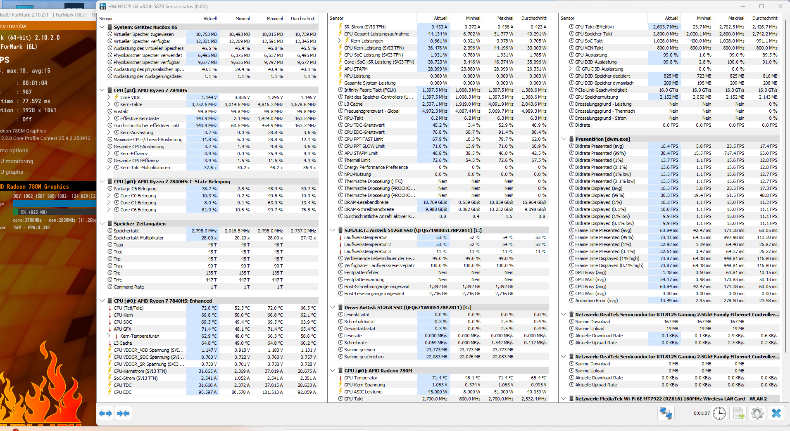Click the thermometer icon beside Laufwerkstemperatur 2
The height and width of the screenshot is (431, 790).
340,244
